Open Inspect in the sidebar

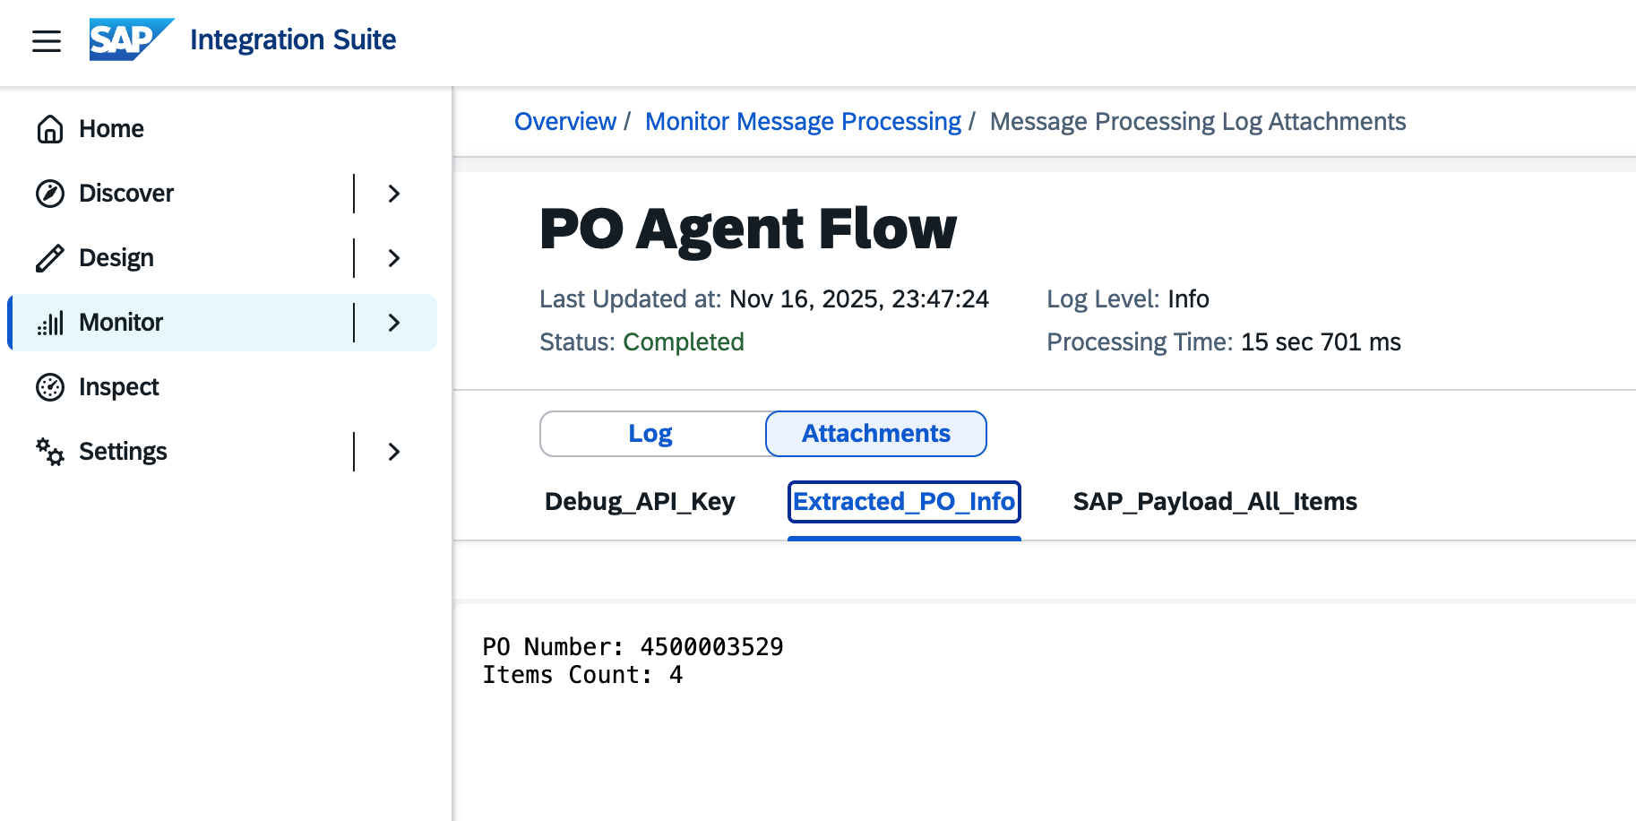(222, 387)
